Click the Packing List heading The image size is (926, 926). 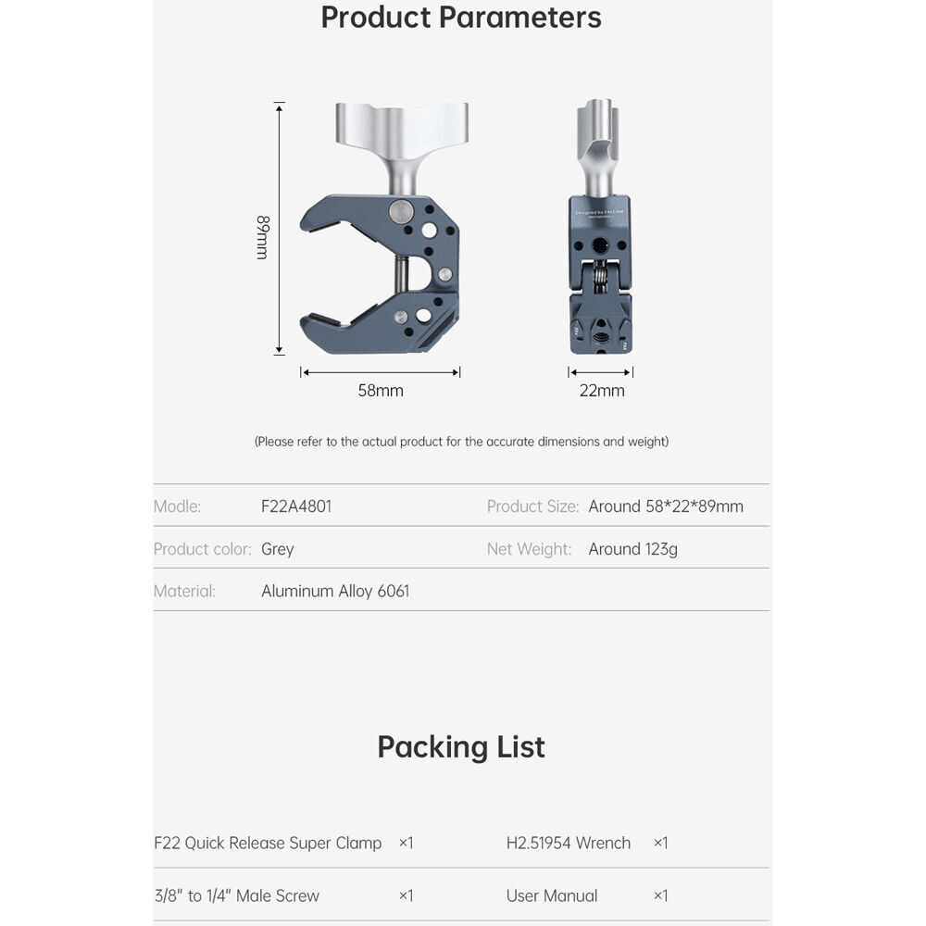tap(461, 746)
